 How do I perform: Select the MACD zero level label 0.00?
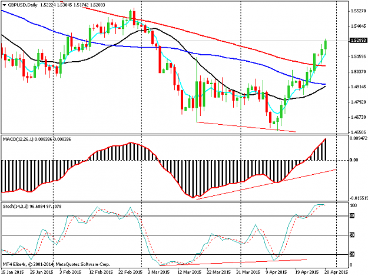pyautogui.click(x=354, y=160)
